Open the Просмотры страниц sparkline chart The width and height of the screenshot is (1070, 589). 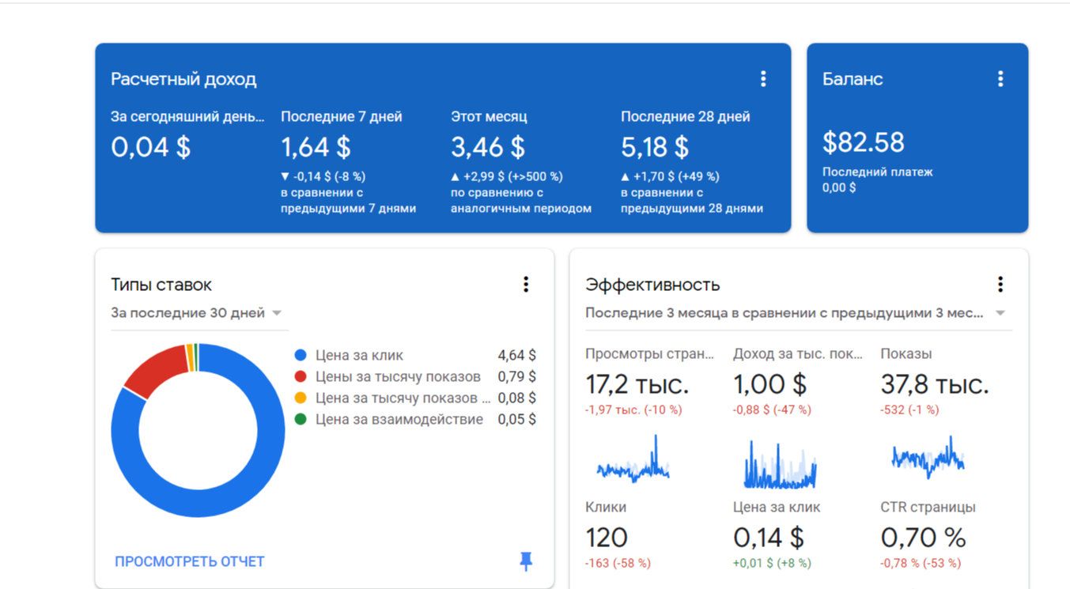(x=633, y=460)
